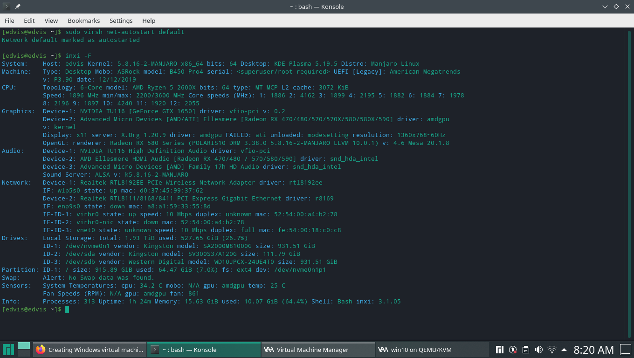634x358 pixels.
Task: Click MAC address 'd0:37:45:99:37:62'
Action: (172, 191)
